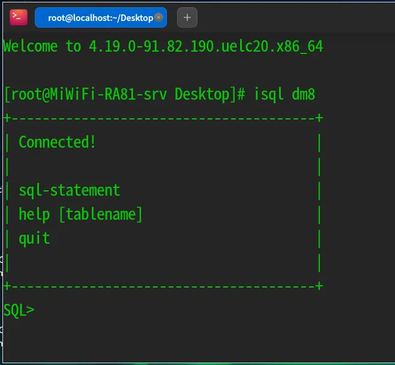Click the word "Welcome" in first line
Image resolution: width=395 pixels, height=365 pixels.
point(31,46)
